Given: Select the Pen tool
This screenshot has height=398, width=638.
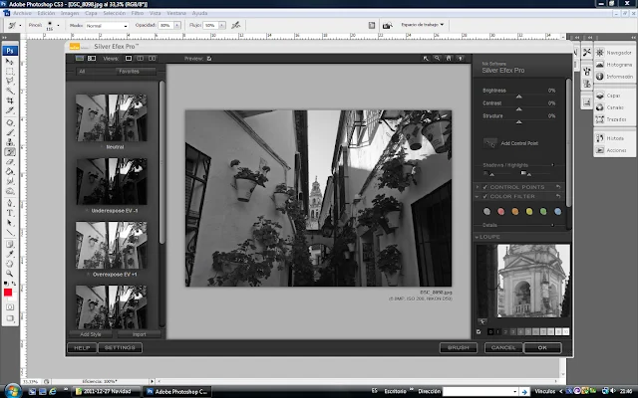Looking at the screenshot, I should pyautogui.click(x=9, y=203).
